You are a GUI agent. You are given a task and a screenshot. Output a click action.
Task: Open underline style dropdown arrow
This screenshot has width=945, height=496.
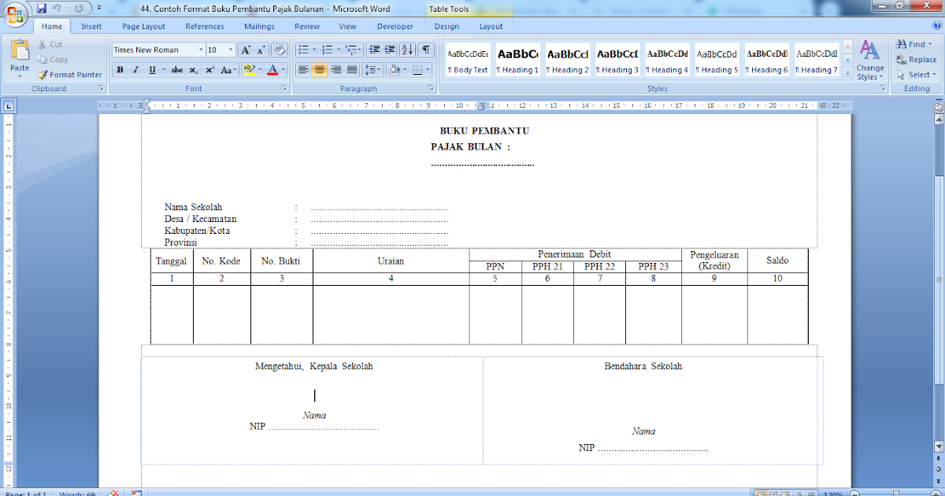pyautogui.click(x=163, y=70)
